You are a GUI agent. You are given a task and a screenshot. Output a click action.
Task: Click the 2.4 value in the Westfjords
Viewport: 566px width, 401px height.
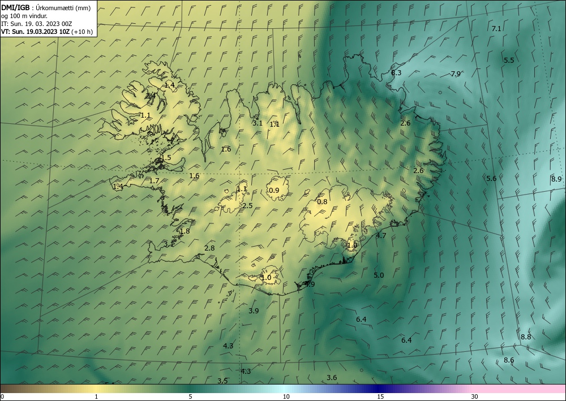tap(151, 96)
